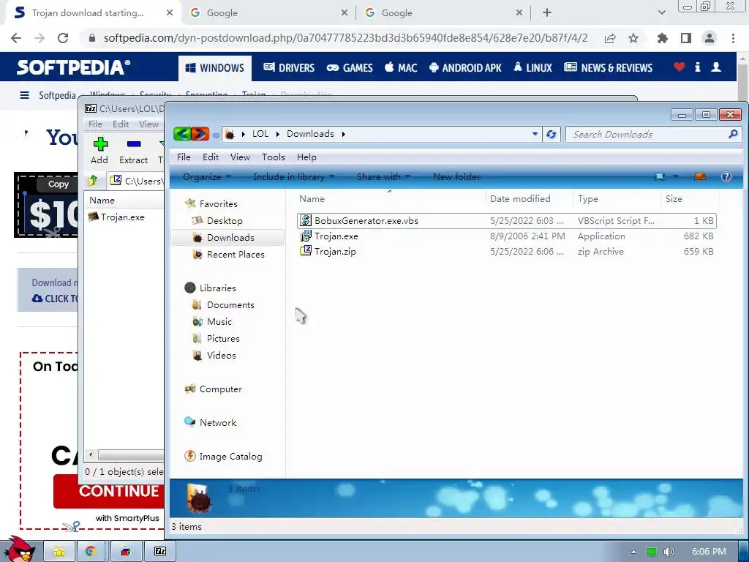Click the red CONTINUE button on Softpedia
749x562 pixels.
click(109, 491)
